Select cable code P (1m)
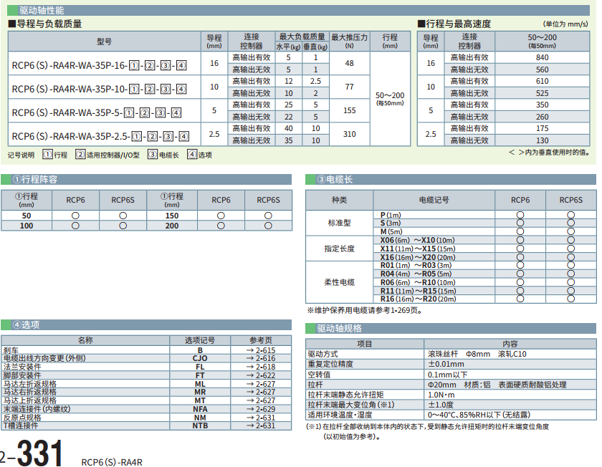Screen dimensions: 602x467 pos(391,215)
